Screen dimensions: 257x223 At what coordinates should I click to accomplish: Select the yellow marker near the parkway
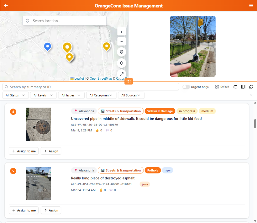(106, 46)
